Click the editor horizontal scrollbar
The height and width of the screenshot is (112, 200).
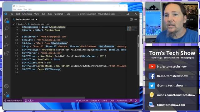[x=53, y=97]
